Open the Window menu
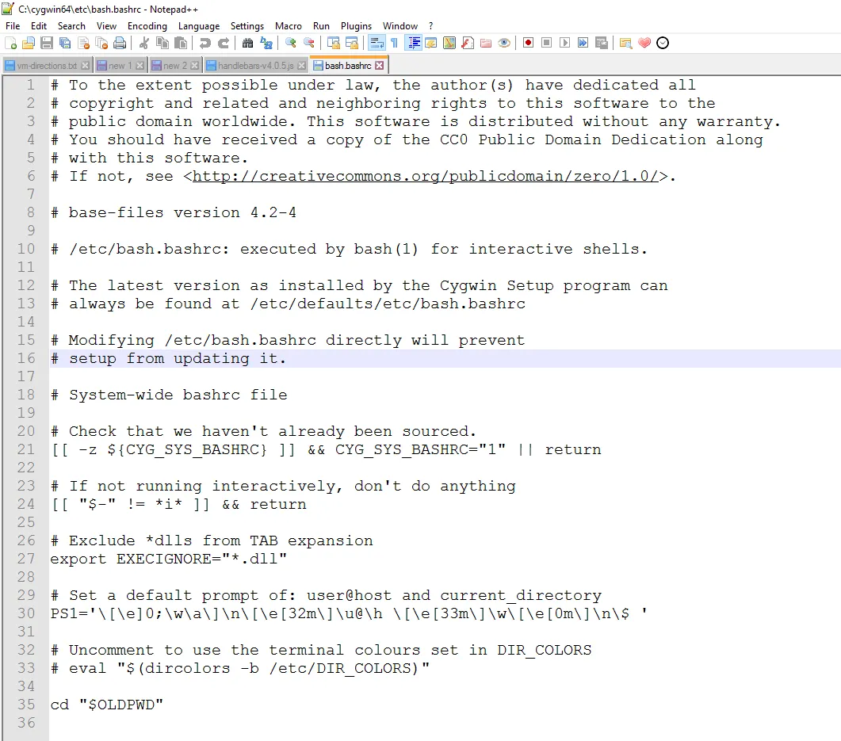The image size is (841, 741). pos(399,25)
